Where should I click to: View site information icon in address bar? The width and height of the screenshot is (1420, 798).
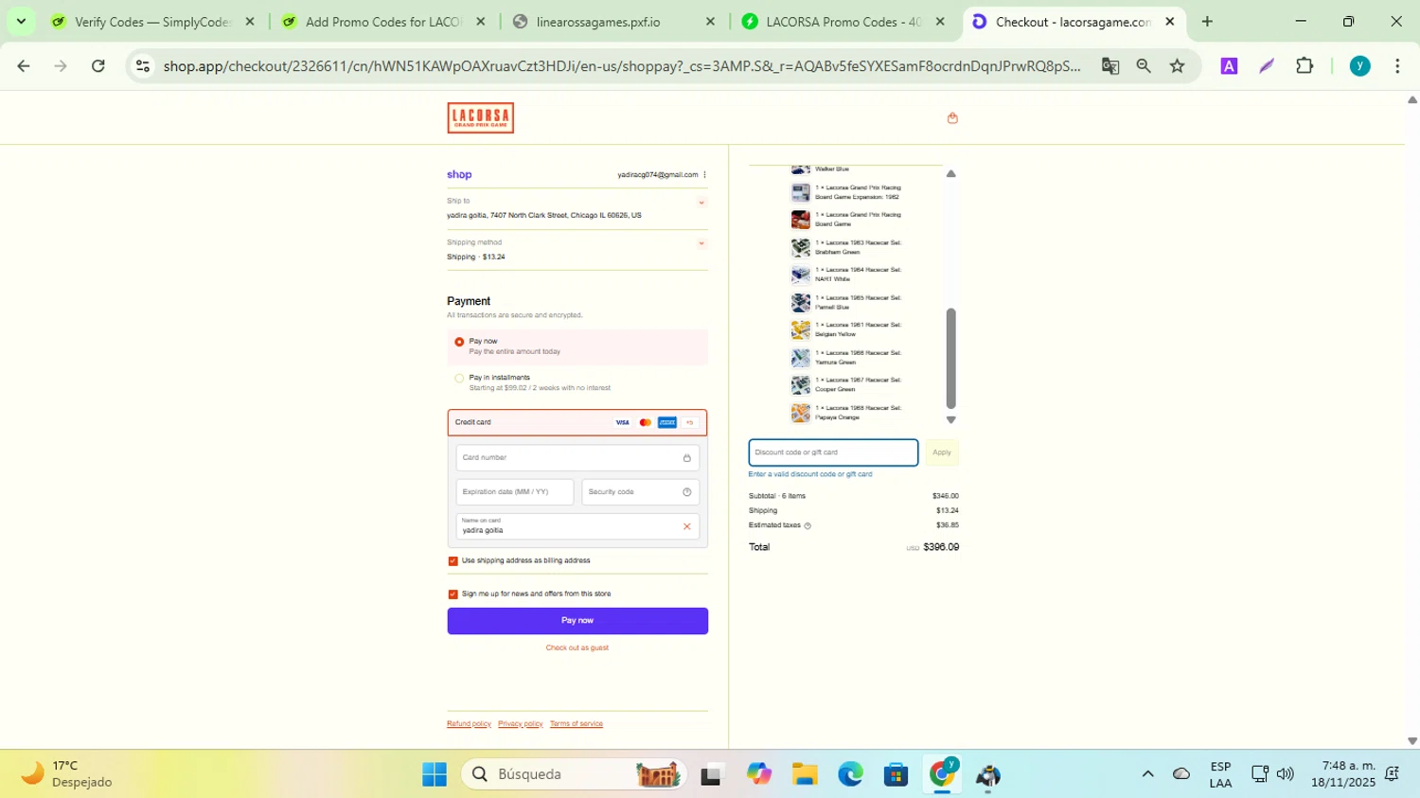143,66
